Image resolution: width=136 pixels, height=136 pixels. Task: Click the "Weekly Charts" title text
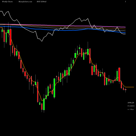click(x=7, y=2)
